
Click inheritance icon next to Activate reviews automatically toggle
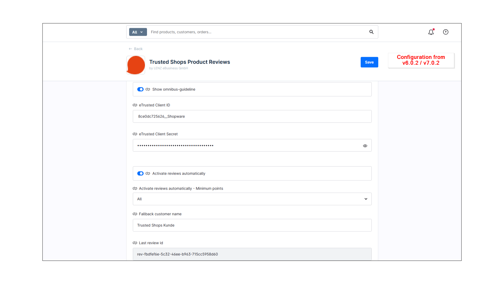pyautogui.click(x=148, y=174)
